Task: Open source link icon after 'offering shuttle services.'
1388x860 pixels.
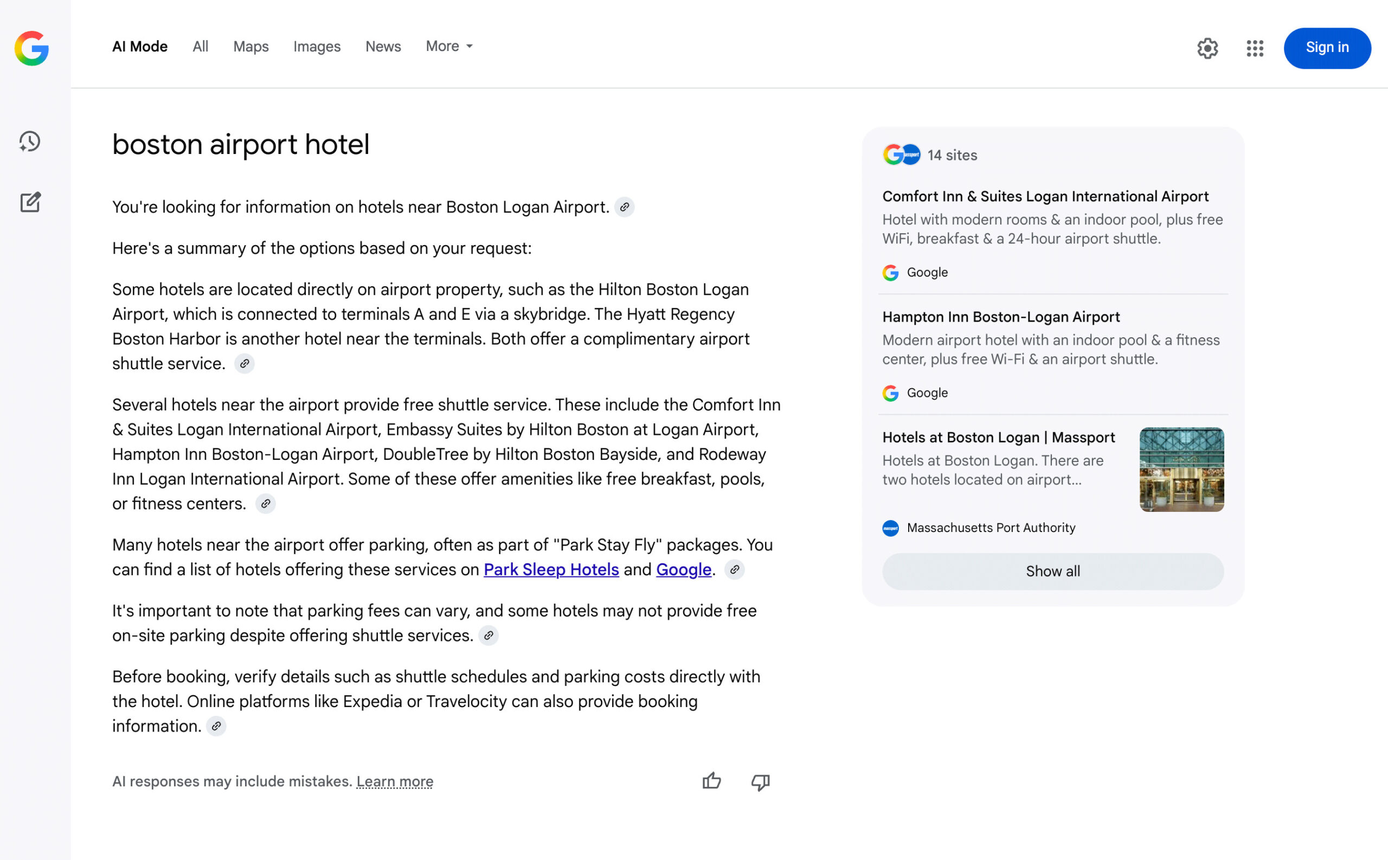Action: pyautogui.click(x=489, y=636)
